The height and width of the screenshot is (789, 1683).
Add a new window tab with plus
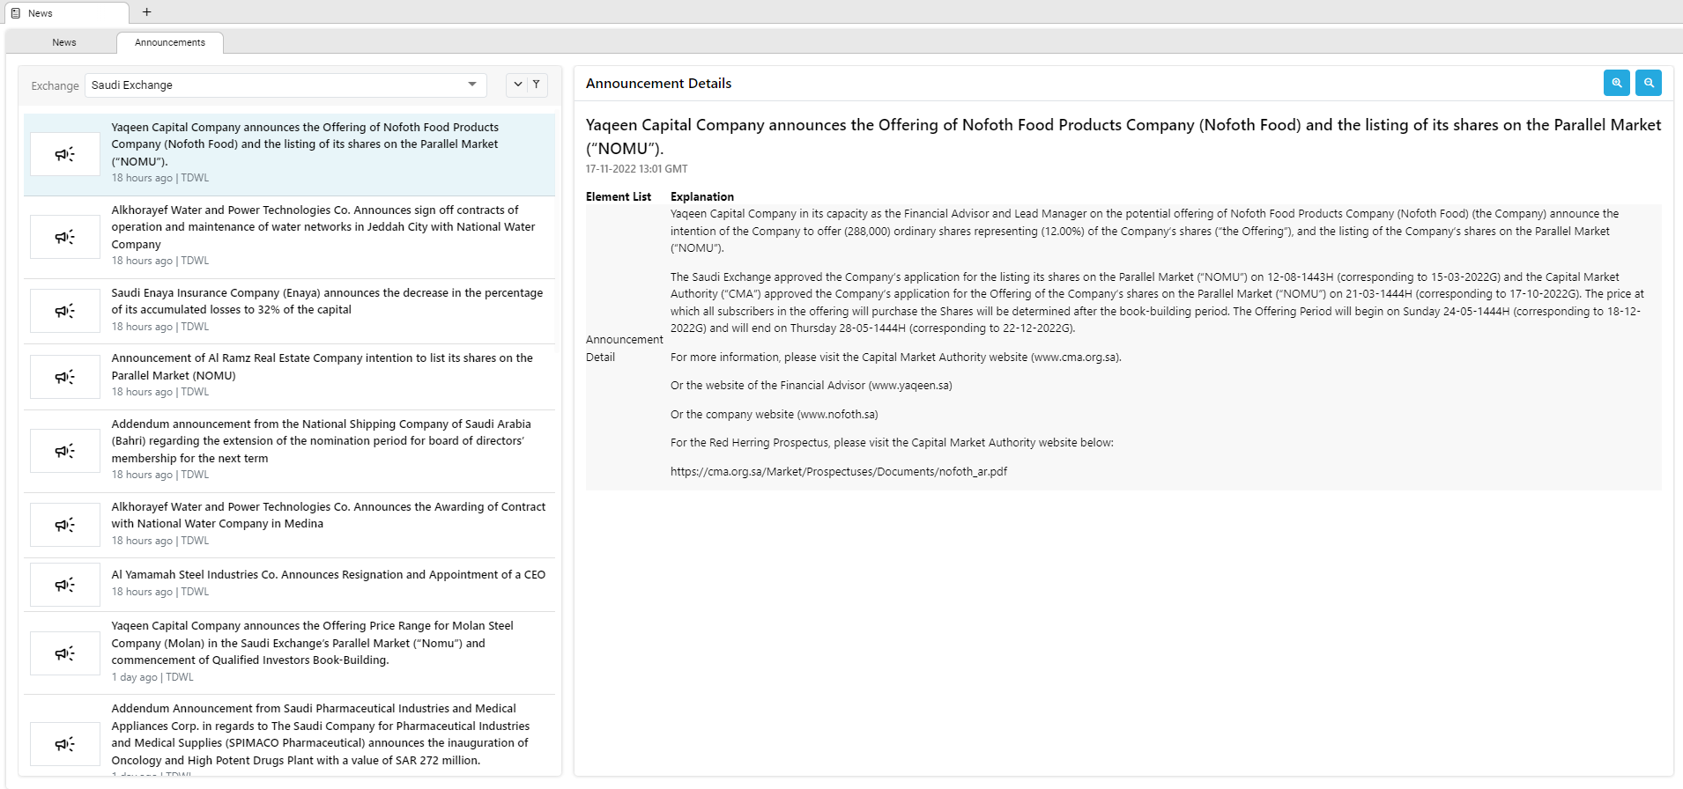tap(147, 12)
